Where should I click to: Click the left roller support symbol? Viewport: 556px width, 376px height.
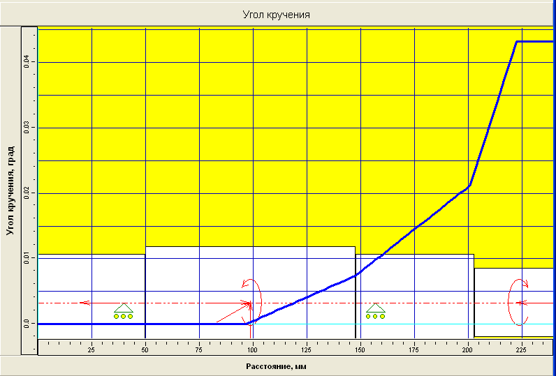click(123, 311)
